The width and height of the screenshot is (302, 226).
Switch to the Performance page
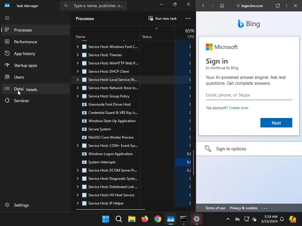point(35,42)
